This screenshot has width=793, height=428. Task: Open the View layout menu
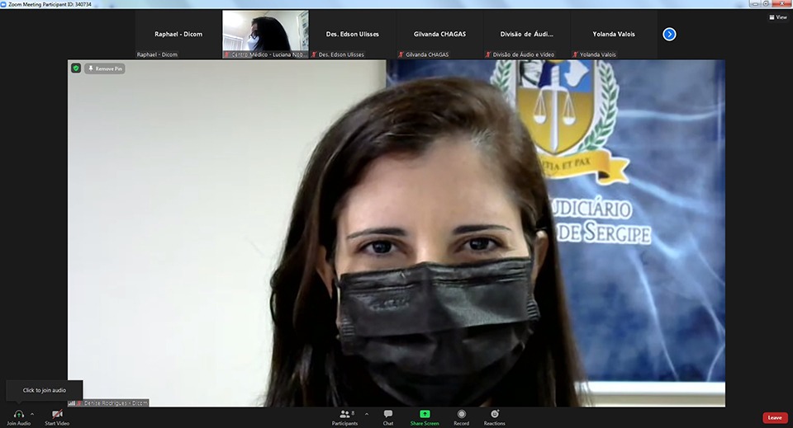(x=777, y=16)
